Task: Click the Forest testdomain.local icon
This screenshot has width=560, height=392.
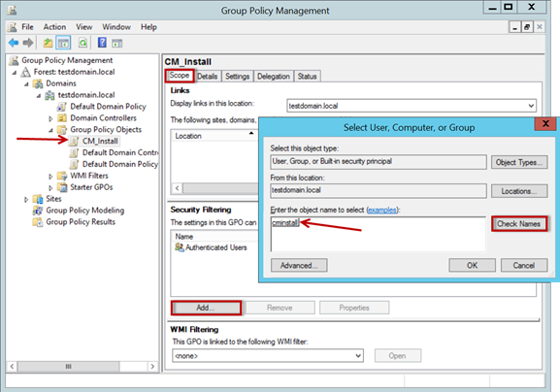Action: pos(25,72)
